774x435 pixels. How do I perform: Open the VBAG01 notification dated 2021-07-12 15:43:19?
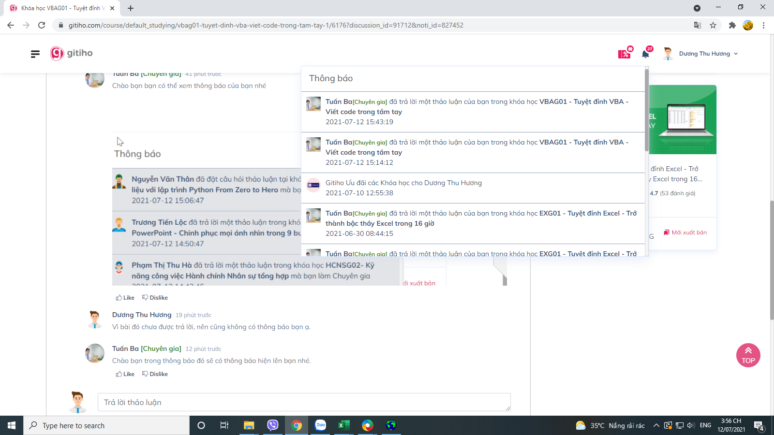click(473, 112)
